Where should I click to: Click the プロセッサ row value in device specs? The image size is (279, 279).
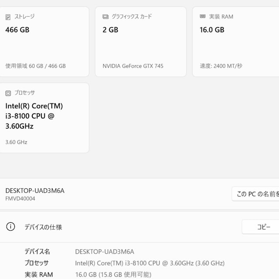(x=150, y=263)
